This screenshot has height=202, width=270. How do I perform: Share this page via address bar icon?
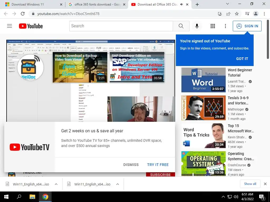[x=228, y=14]
